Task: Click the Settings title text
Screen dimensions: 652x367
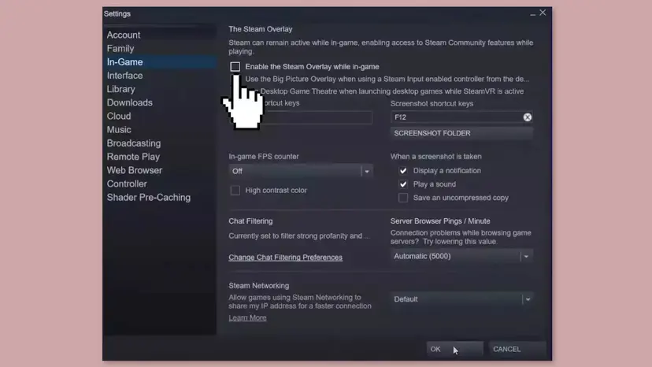Action: pos(117,13)
